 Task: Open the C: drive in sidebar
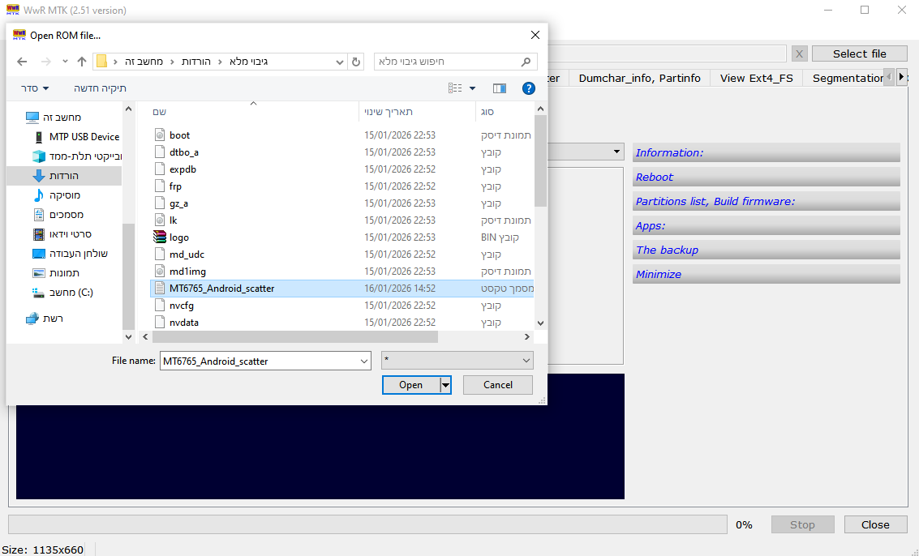[71, 293]
